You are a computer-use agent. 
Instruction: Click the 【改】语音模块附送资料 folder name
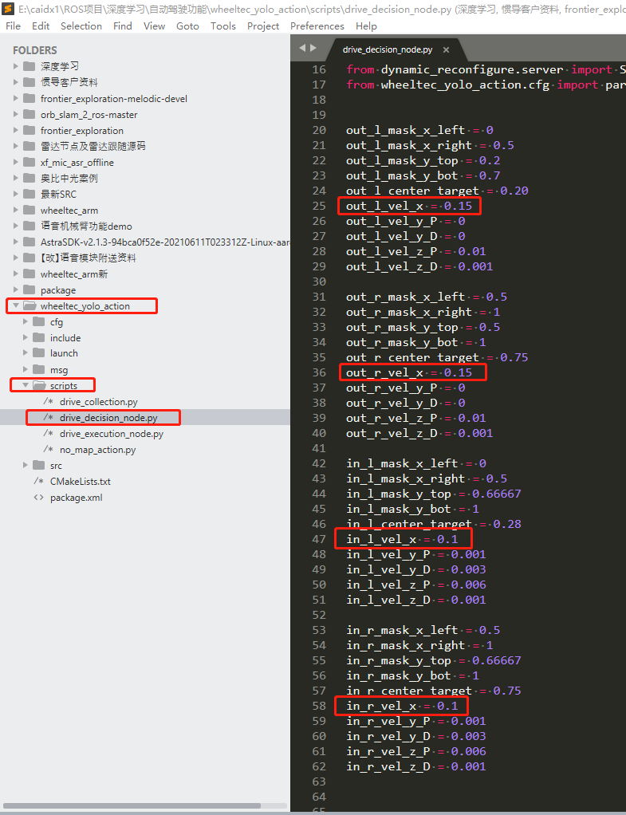pos(88,258)
